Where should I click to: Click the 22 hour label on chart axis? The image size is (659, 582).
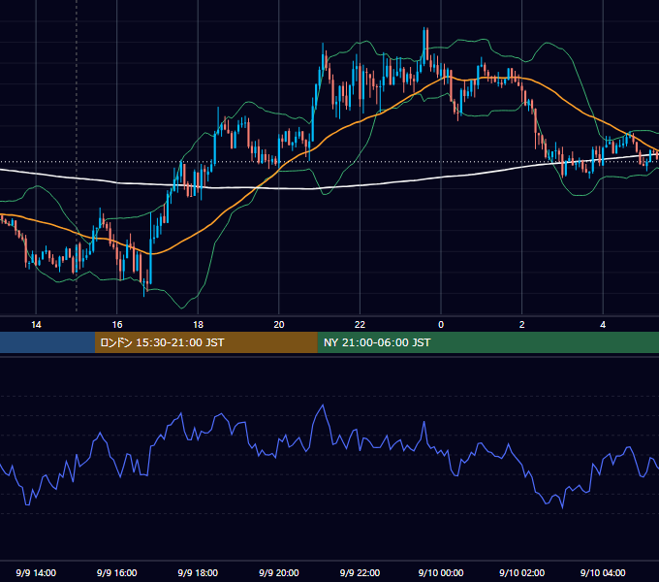pyautogui.click(x=360, y=325)
